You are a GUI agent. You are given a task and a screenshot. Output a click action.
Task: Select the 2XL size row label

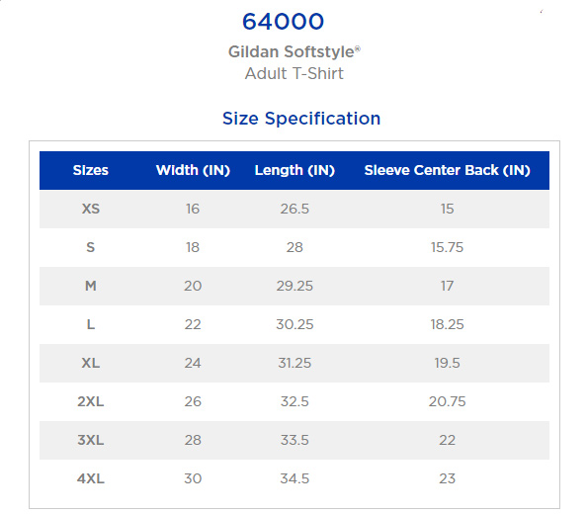pos(91,401)
